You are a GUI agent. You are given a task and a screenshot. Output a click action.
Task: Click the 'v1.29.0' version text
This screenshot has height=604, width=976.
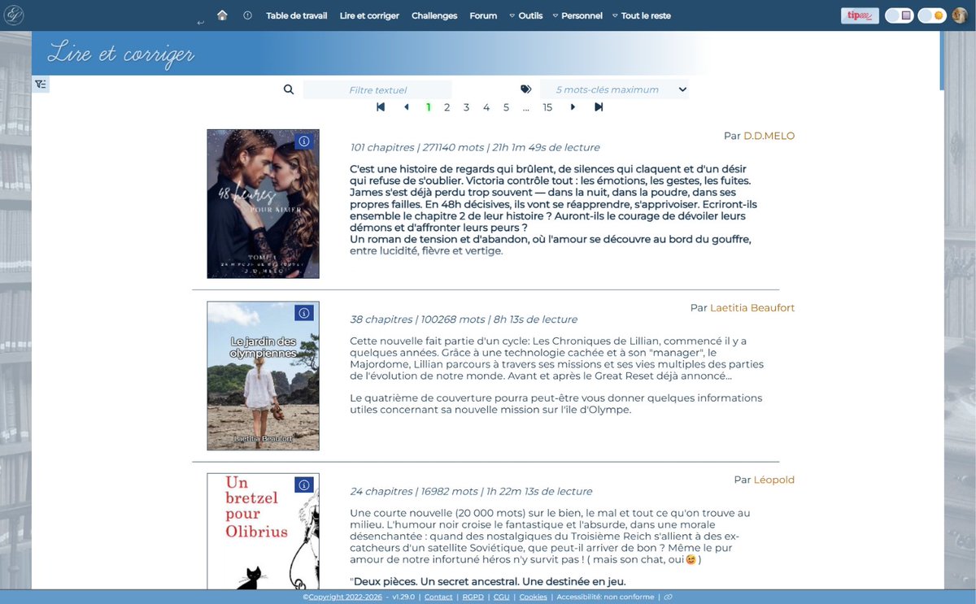403,597
